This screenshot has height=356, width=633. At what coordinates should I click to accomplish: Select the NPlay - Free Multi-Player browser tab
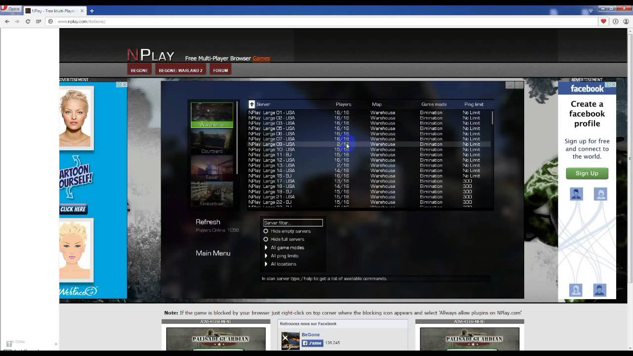(x=54, y=10)
